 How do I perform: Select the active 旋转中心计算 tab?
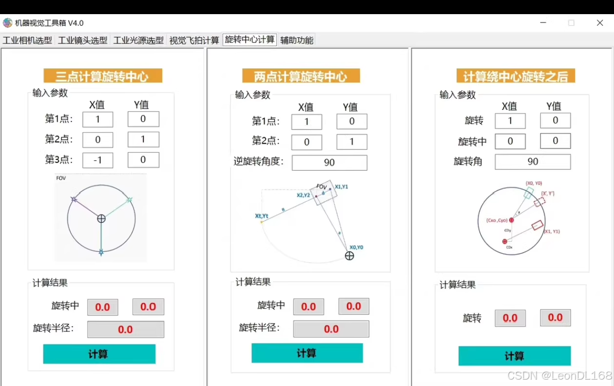(249, 40)
